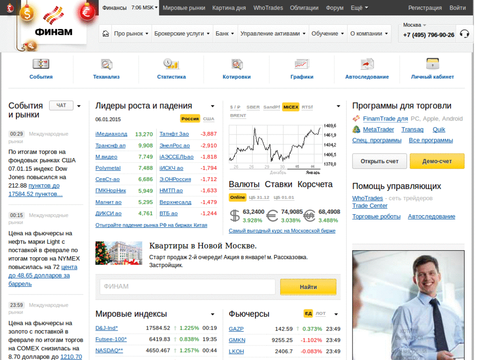
Task: Open the WhoTrades top menu item
Action: (x=268, y=8)
